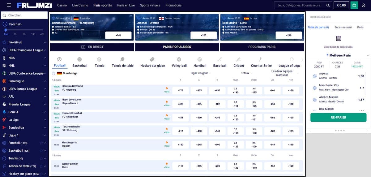The image size is (371, 177).
Task: Open the green wallet deposit icon
Action: coord(354,5)
